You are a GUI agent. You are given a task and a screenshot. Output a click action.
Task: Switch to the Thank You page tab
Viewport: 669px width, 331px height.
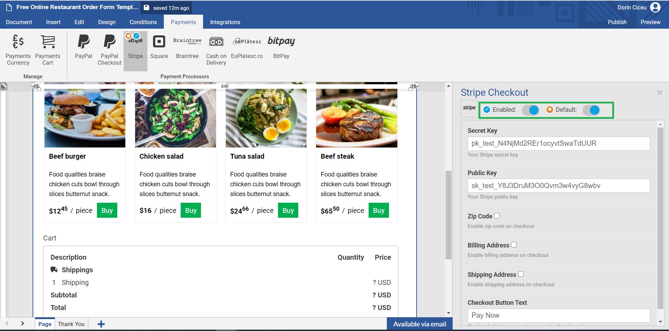[x=71, y=324]
